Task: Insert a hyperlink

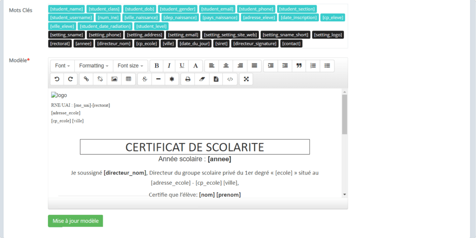Action: [x=86, y=79]
